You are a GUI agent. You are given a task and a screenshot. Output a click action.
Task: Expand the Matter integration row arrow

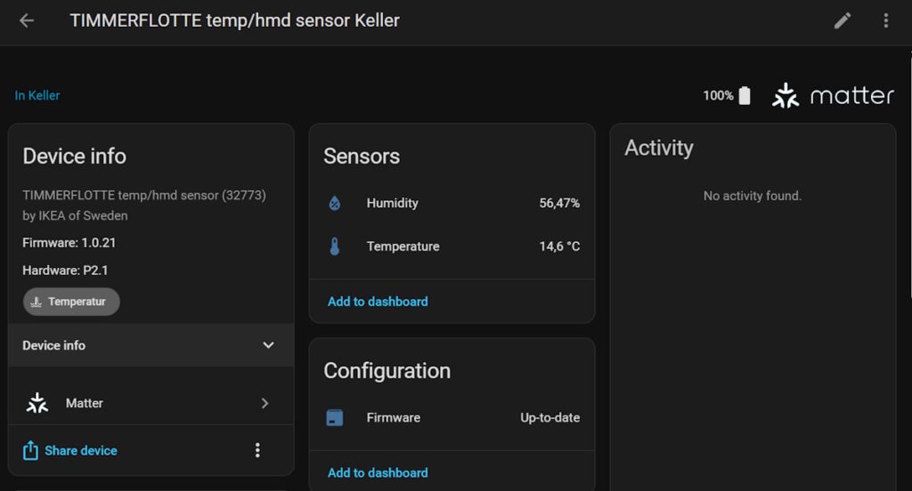(265, 403)
